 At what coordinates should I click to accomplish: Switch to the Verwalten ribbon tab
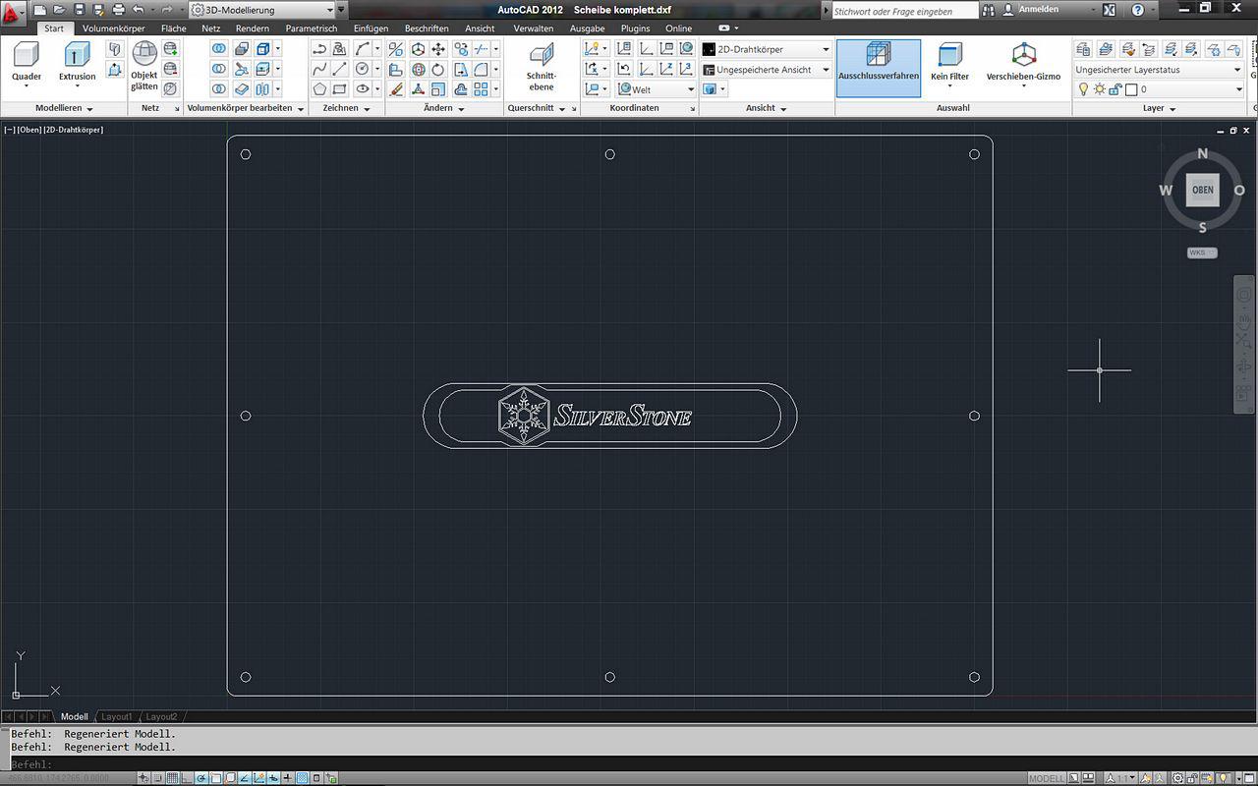[x=534, y=28]
